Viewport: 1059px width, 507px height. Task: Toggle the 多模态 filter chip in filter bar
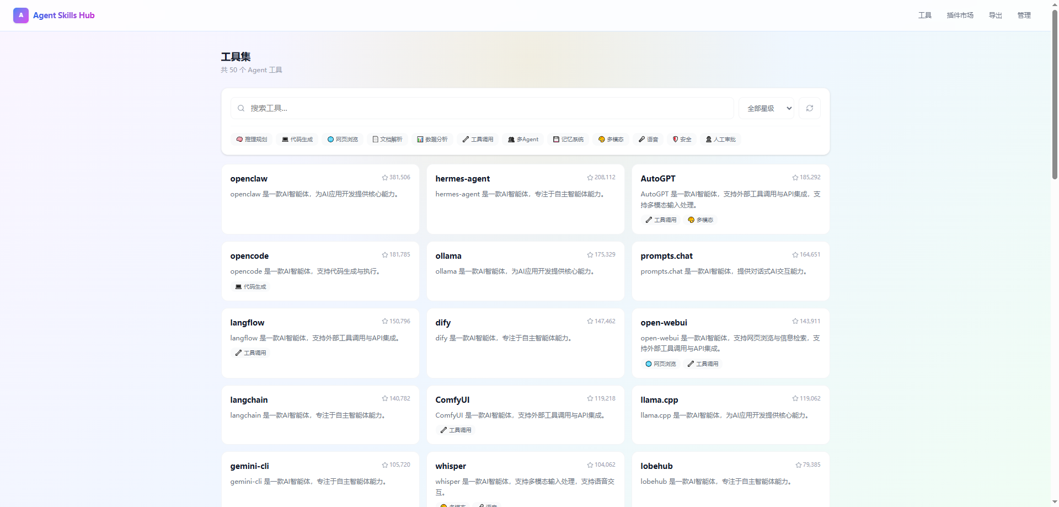[x=611, y=140]
